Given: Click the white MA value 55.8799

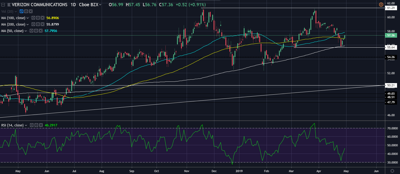Looking at the screenshot, I should (53, 24).
